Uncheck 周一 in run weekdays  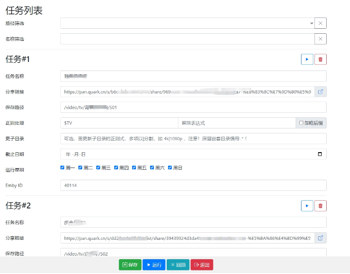tap(62, 168)
